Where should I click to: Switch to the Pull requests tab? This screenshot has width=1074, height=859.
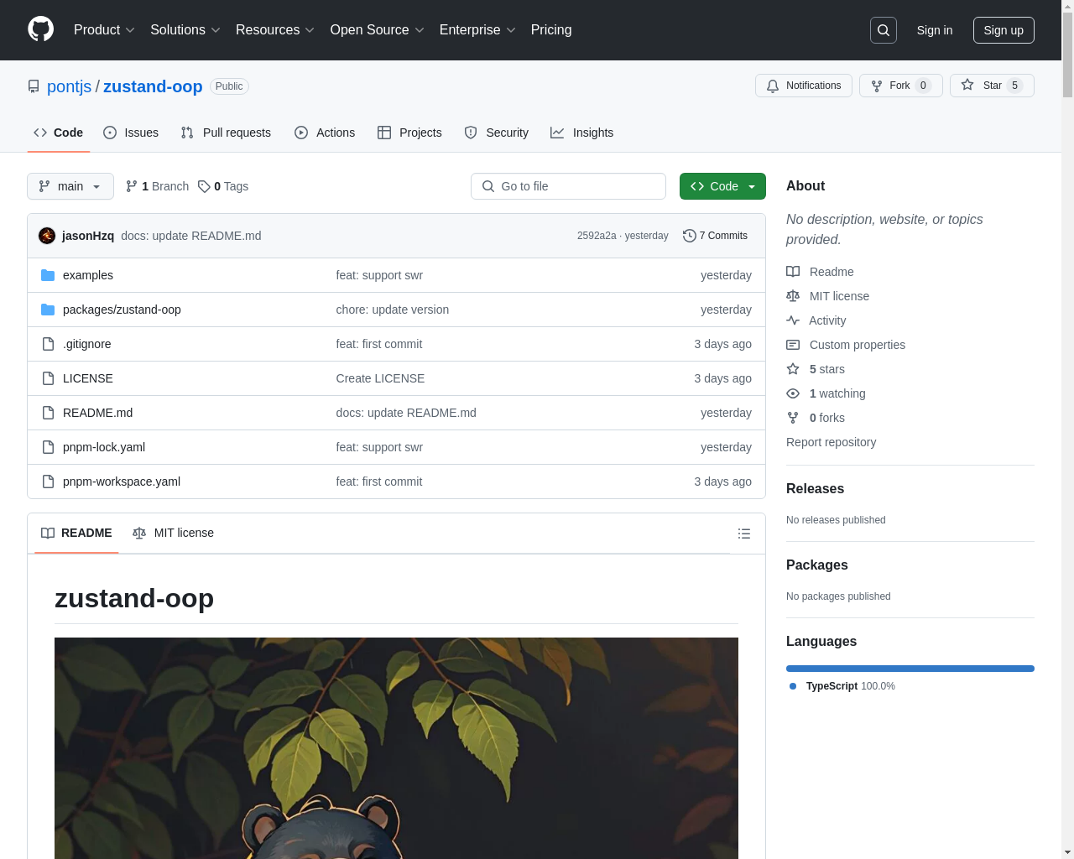point(226,133)
